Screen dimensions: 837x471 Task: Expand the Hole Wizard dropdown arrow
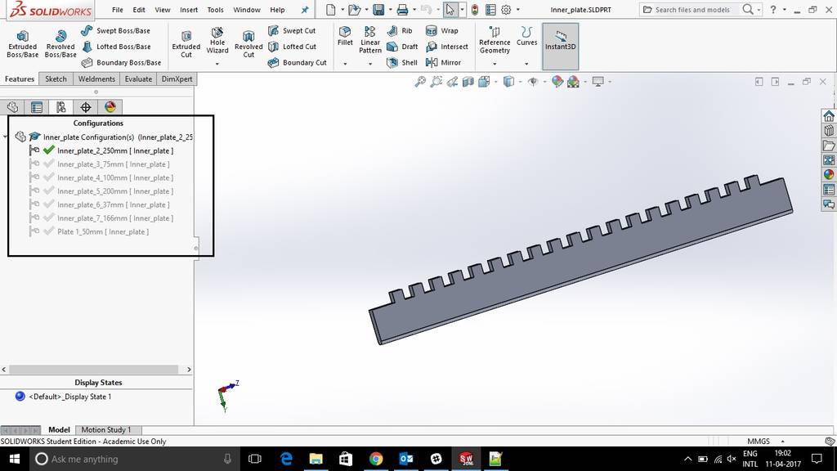coord(217,64)
